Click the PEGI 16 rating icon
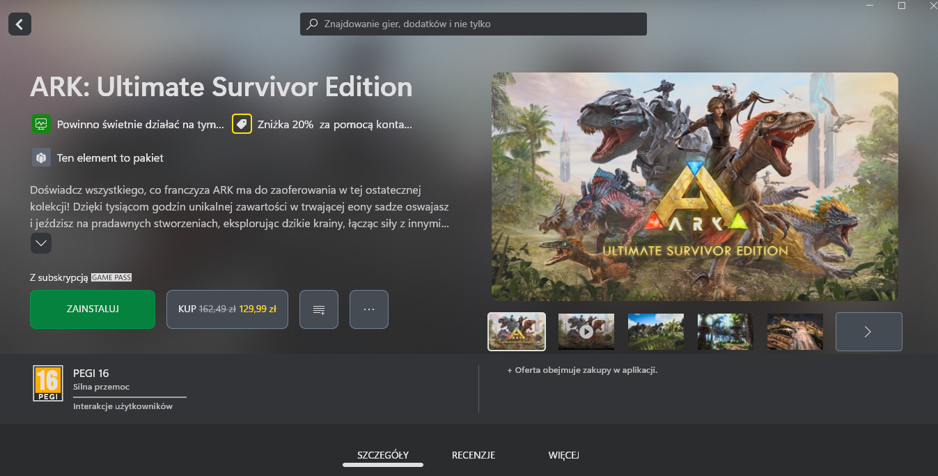Image resolution: width=938 pixels, height=476 pixels. (48, 383)
